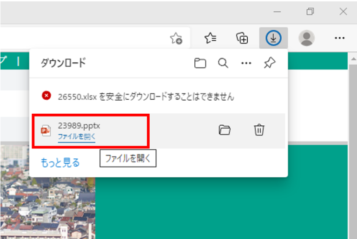Restore down the browser window
This screenshot has height=239, width=357.
tap(310, 12)
